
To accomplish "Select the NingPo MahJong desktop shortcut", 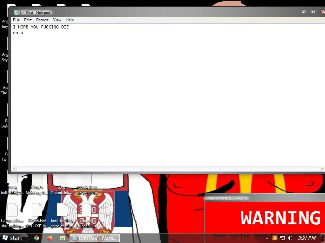I will (x=37, y=184).
